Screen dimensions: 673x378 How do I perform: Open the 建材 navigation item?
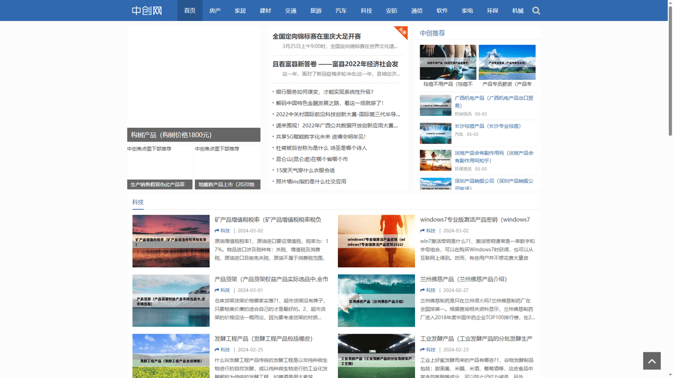[265, 10]
